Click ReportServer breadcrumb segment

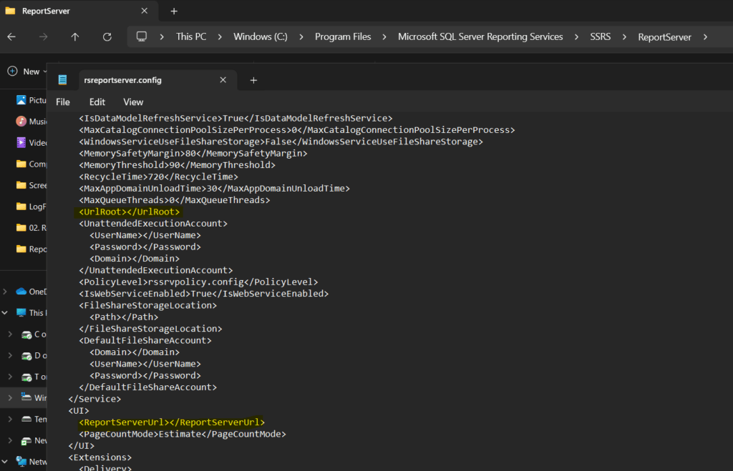[x=664, y=37]
